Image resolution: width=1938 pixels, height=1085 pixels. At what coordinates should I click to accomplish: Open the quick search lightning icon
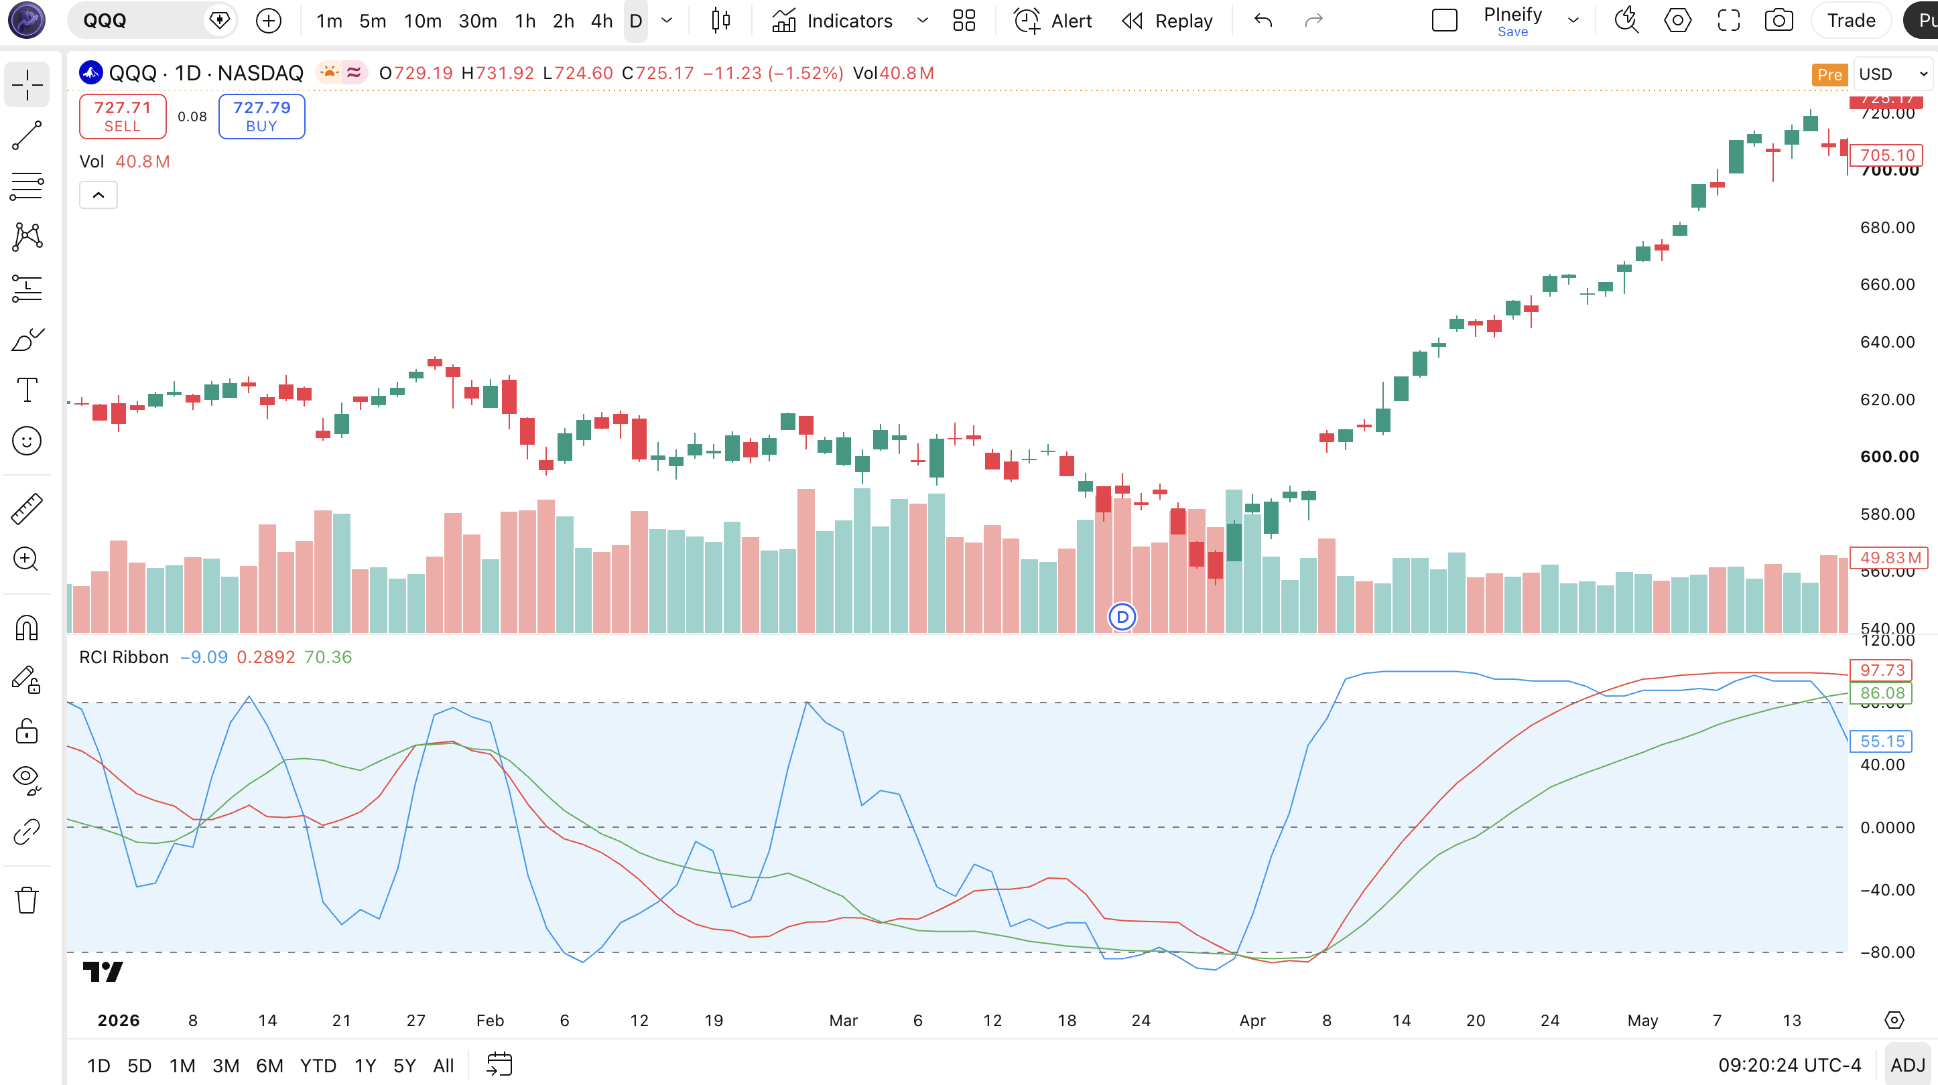tap(1626, 20)
